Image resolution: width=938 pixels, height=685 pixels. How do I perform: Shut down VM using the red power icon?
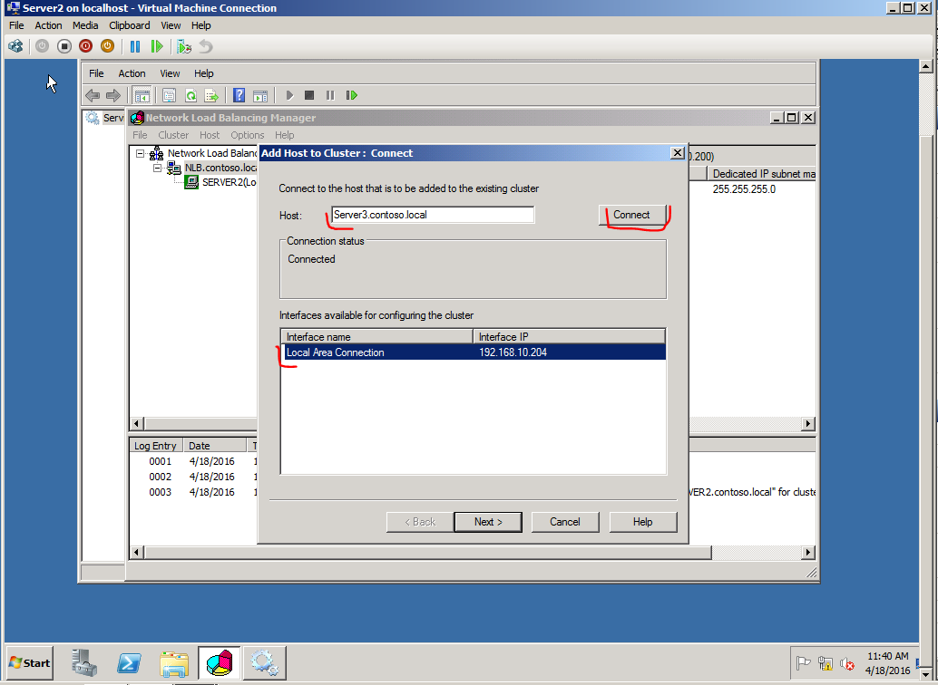(85, 46)
